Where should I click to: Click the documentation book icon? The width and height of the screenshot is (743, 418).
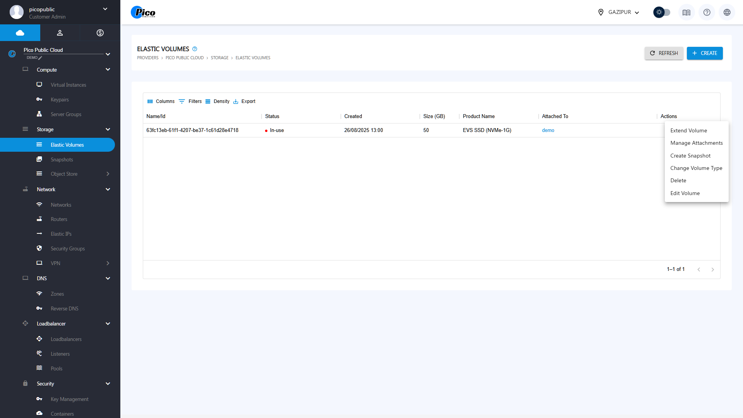(x=687, y=12)
